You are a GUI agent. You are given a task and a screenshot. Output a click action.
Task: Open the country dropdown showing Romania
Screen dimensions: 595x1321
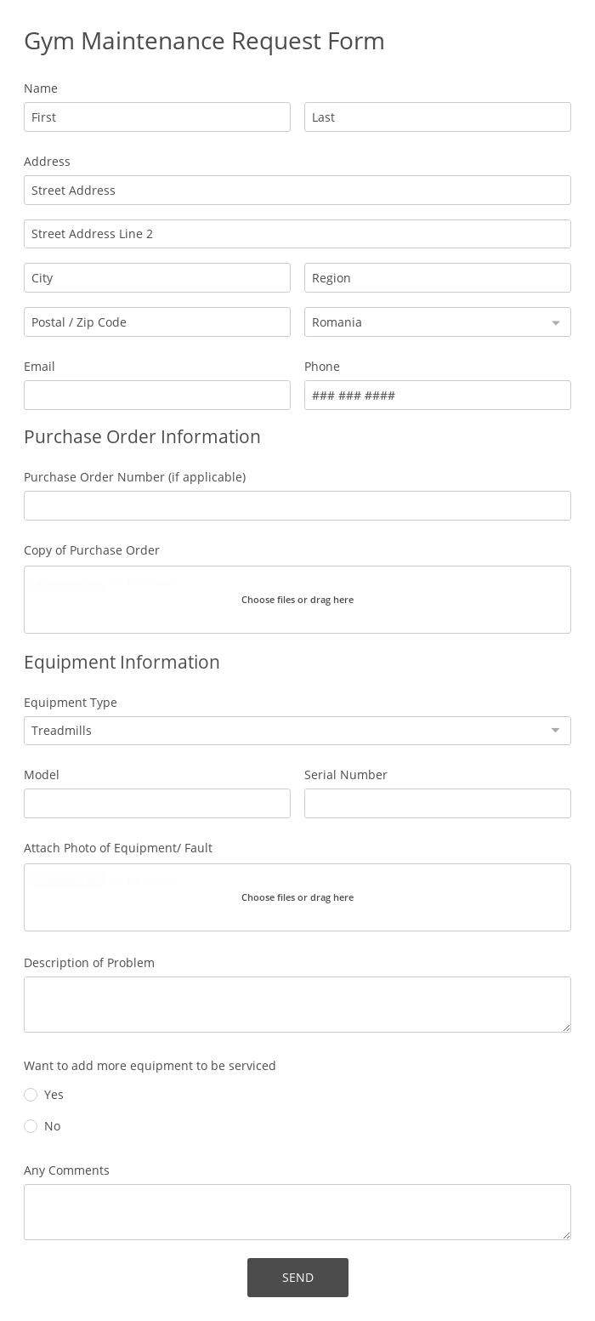(x=438, y=322)
